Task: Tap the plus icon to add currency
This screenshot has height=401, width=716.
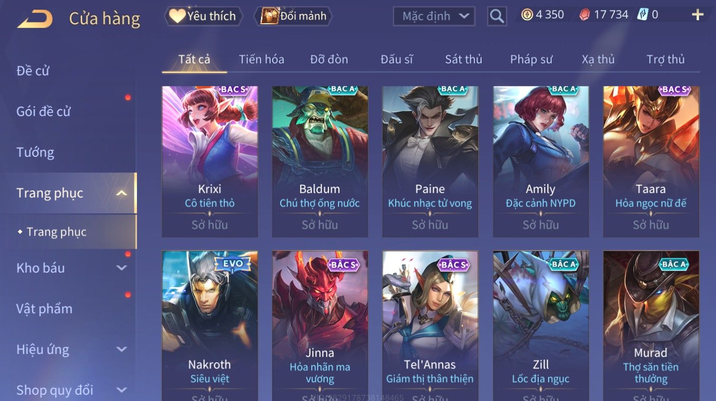Action: click(x=697, y=15)
